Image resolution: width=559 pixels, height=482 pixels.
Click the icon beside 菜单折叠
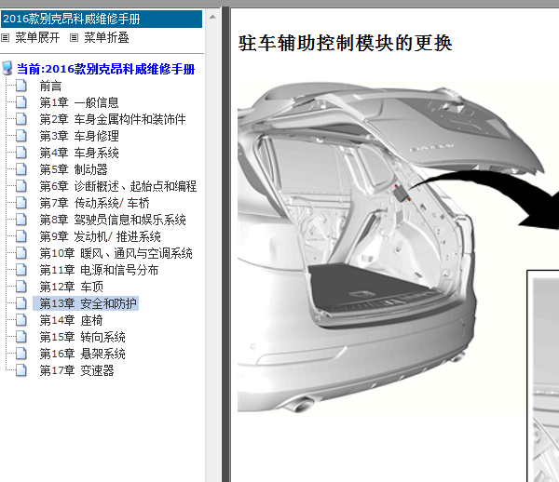click(x=74, y=38)
